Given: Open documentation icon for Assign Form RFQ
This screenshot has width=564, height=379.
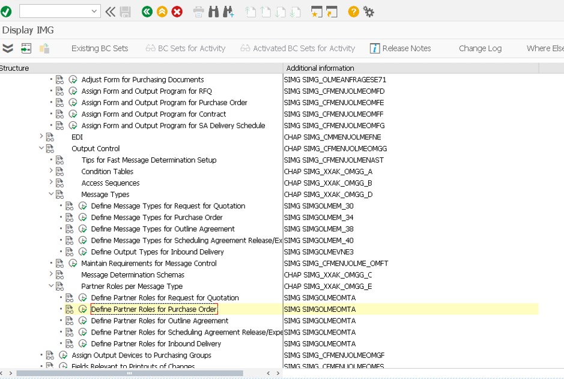Looking at the screenshot, I should pyautogui.click(x=59, y=91).
